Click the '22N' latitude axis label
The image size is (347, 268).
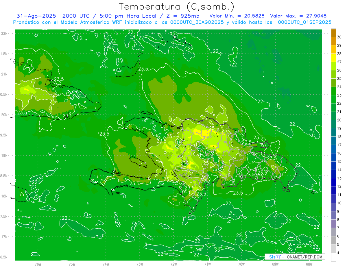click(x=4, y=34)
